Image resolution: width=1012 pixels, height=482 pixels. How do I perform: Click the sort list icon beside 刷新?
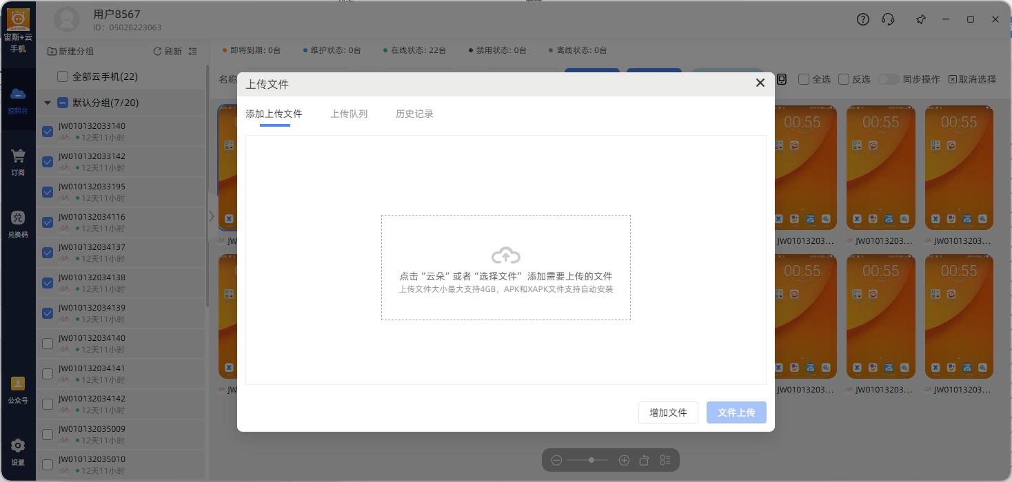193,52
